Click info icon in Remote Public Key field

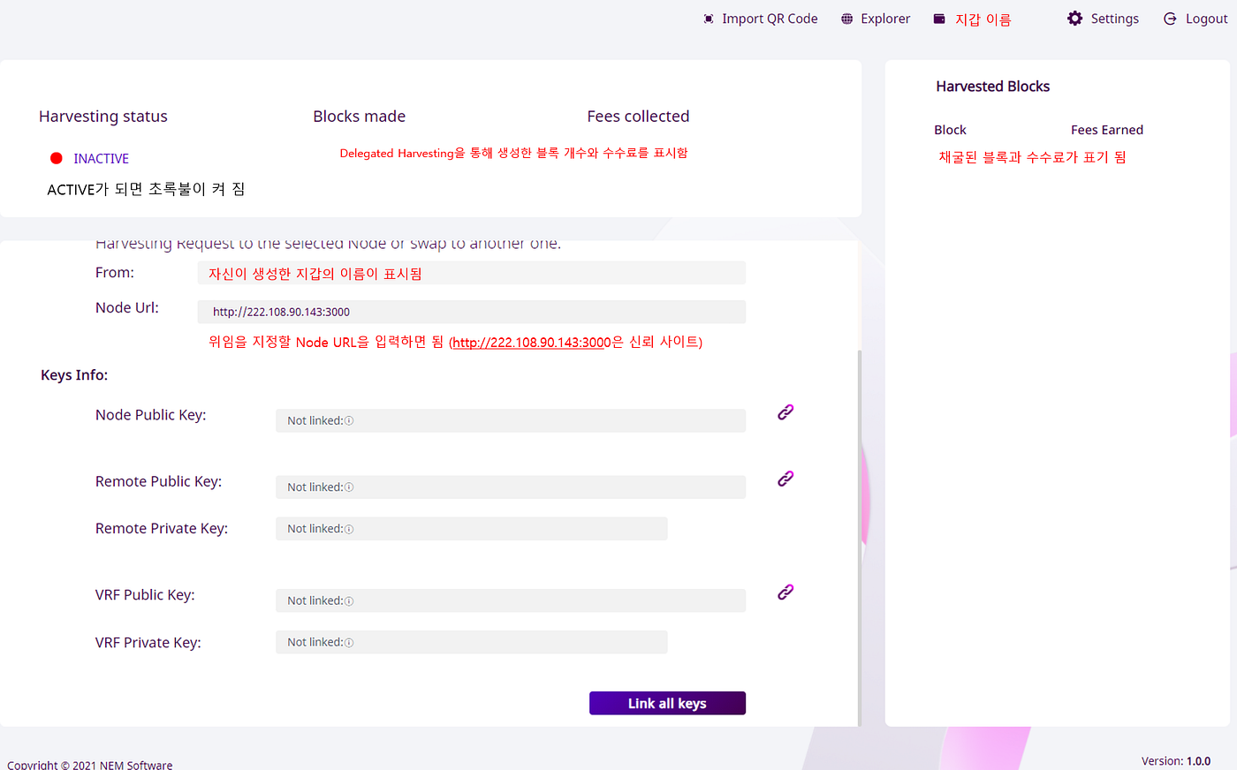coord(349,487)
